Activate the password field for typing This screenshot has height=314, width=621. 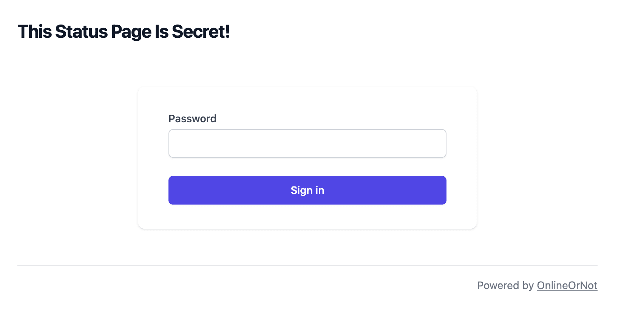click(307, 143)
